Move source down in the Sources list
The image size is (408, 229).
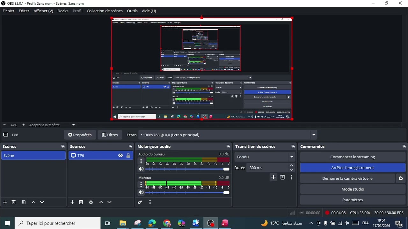[x=109, y=202]
